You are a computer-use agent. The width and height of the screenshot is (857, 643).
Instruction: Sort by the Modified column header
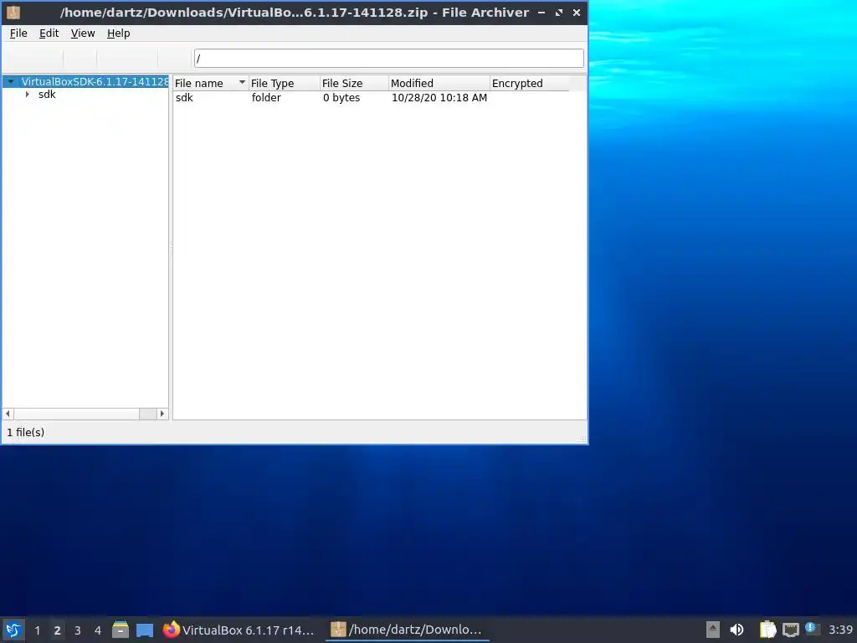[x=439, y=83]
